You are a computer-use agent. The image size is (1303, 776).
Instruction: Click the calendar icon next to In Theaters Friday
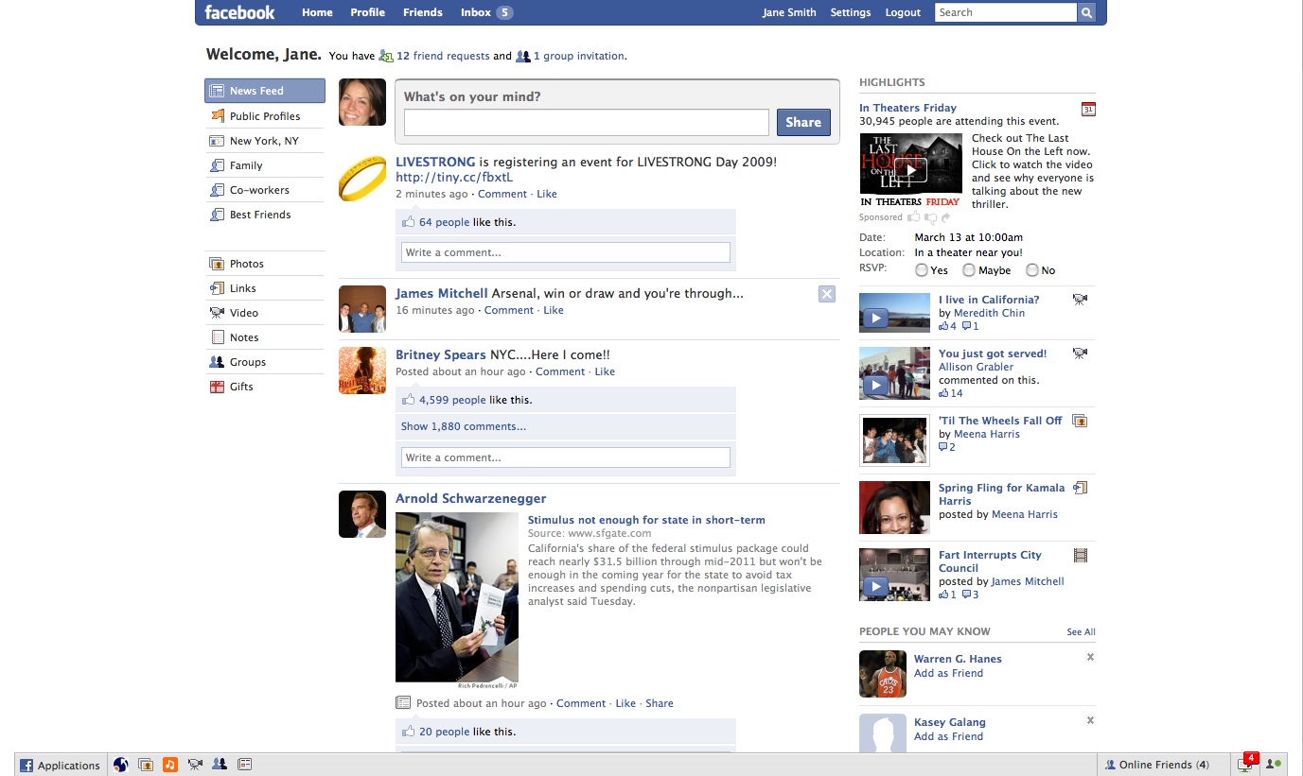[1088, 109]
